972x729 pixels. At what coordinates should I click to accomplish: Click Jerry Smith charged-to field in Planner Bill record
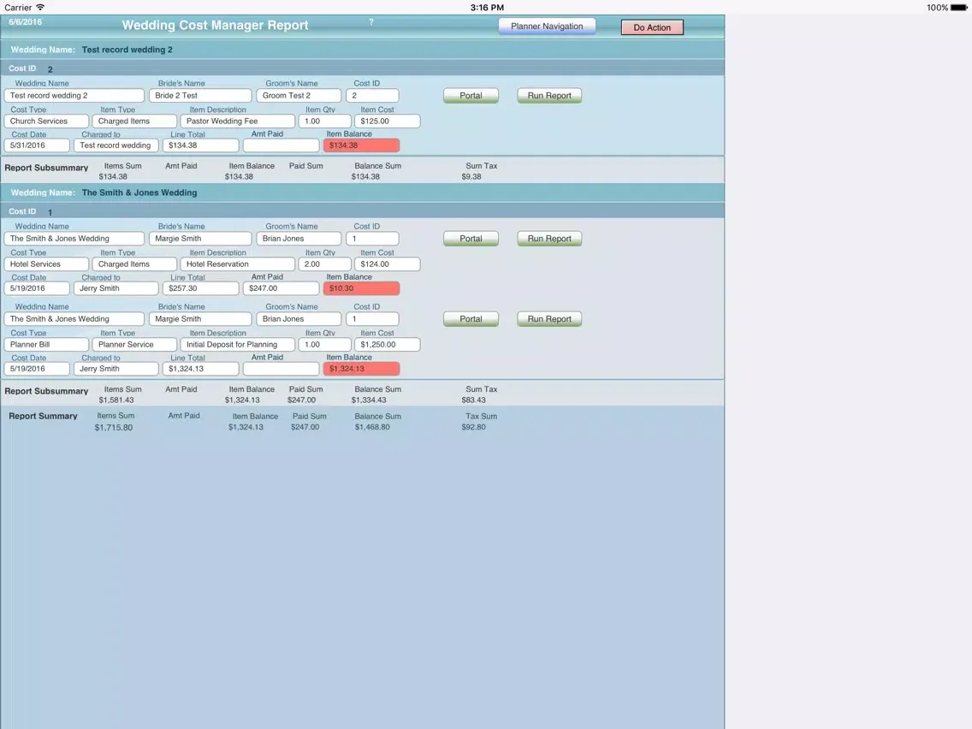point(116,368)
